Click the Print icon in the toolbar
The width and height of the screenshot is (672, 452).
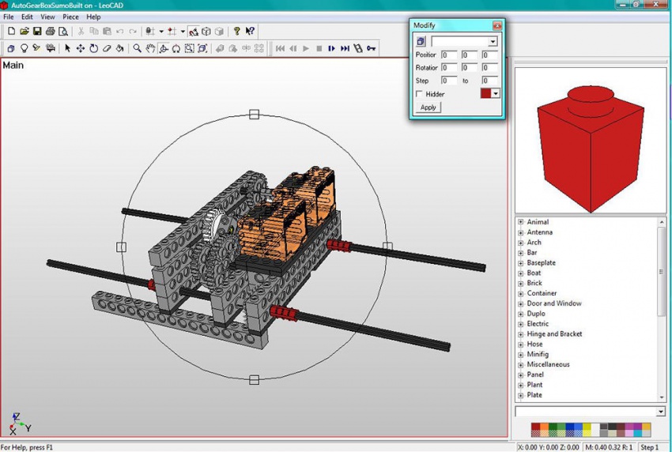(x=50, y=32)
